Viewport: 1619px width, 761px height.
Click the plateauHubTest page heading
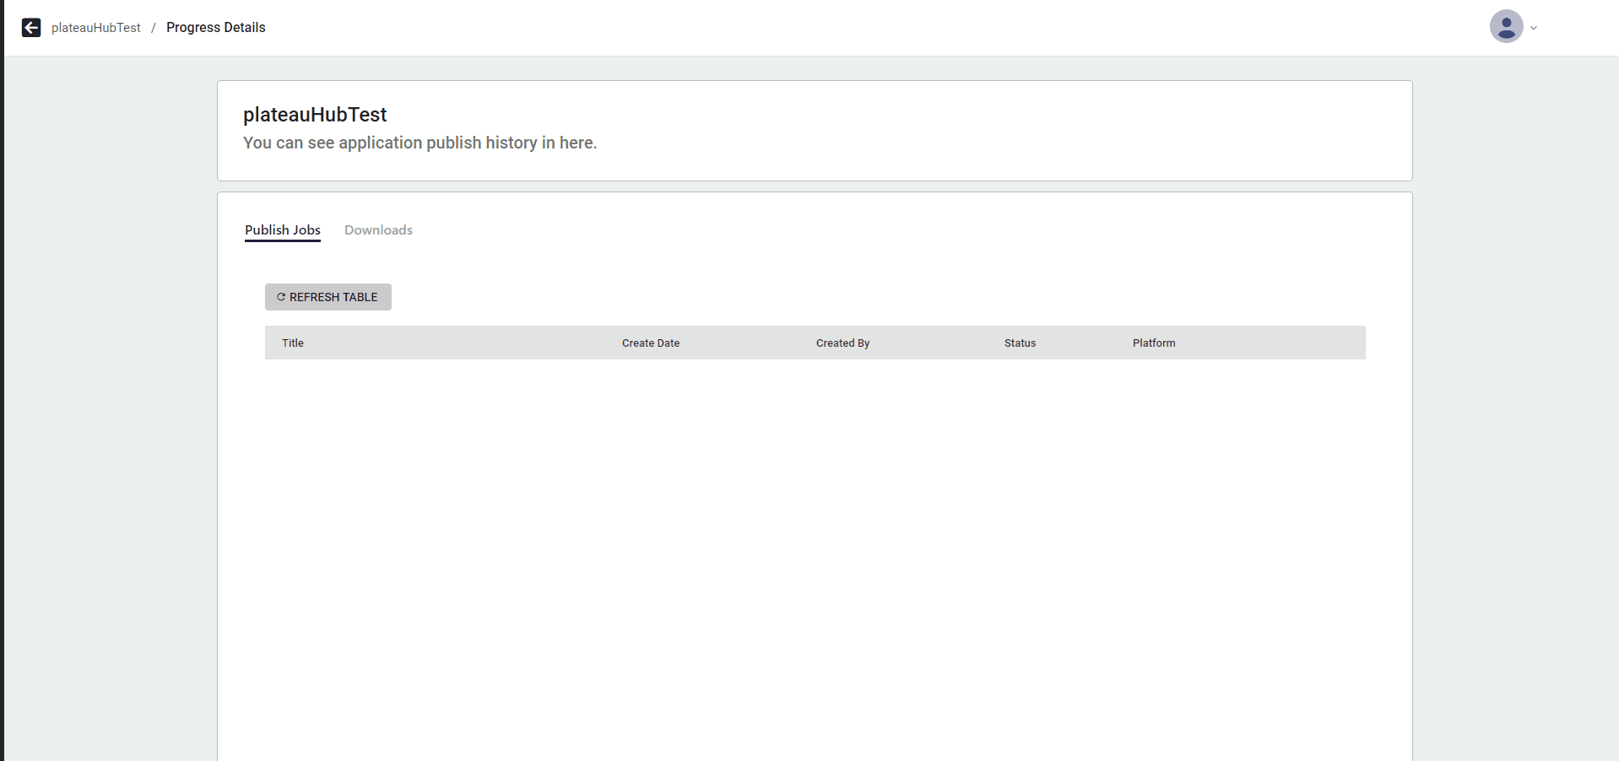[315, 115]
